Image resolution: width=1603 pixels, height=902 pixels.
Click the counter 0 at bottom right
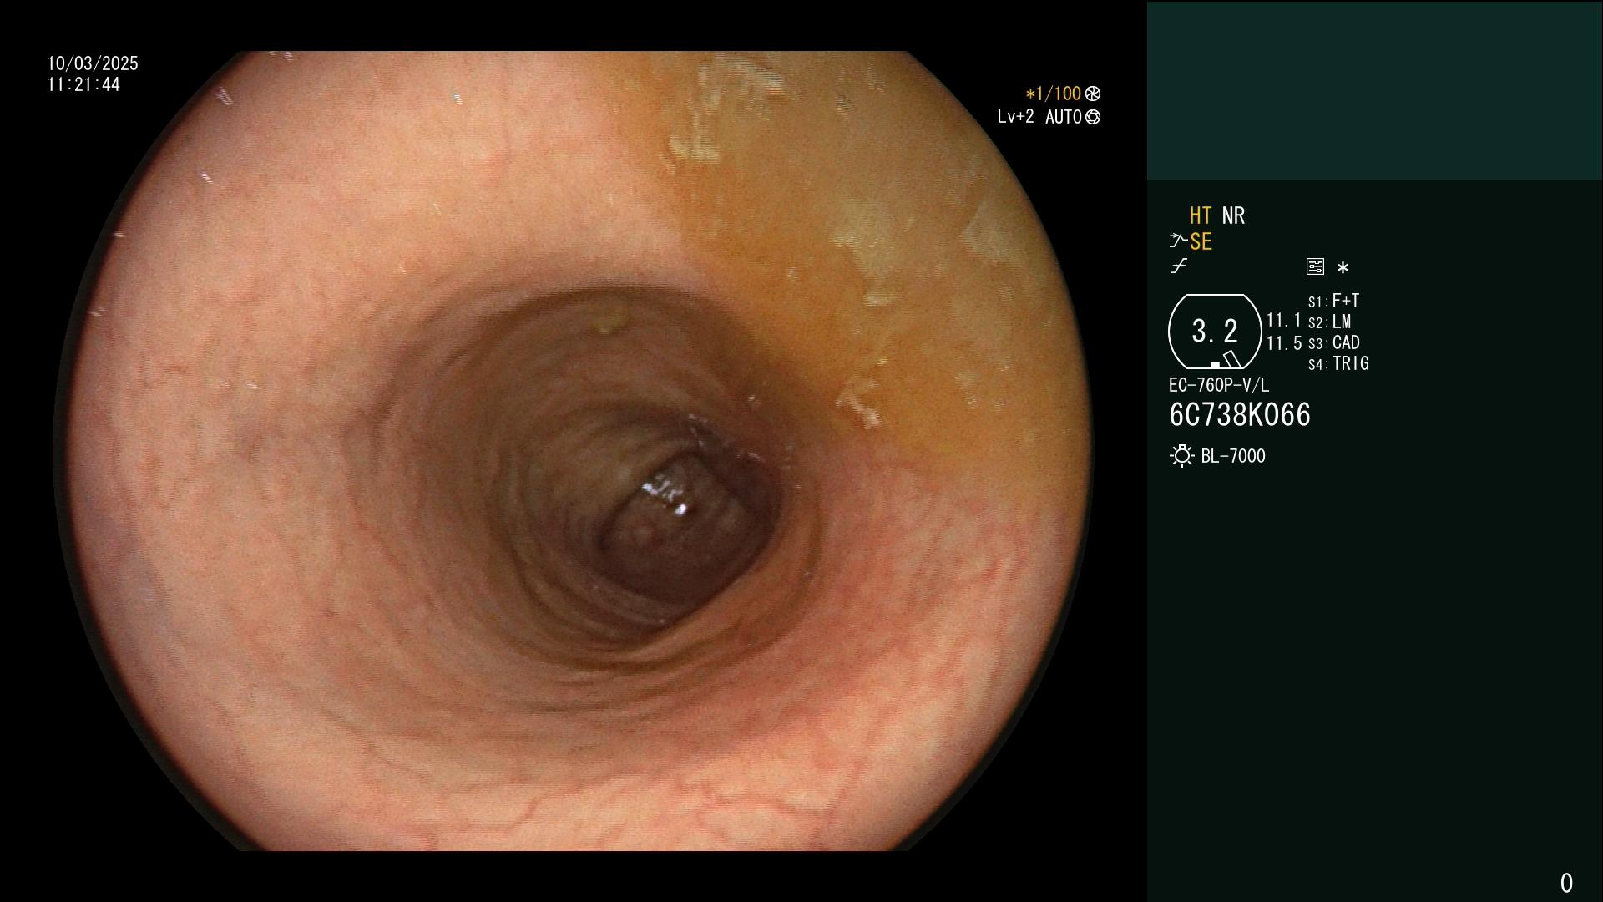click(x=1566, y=883)
